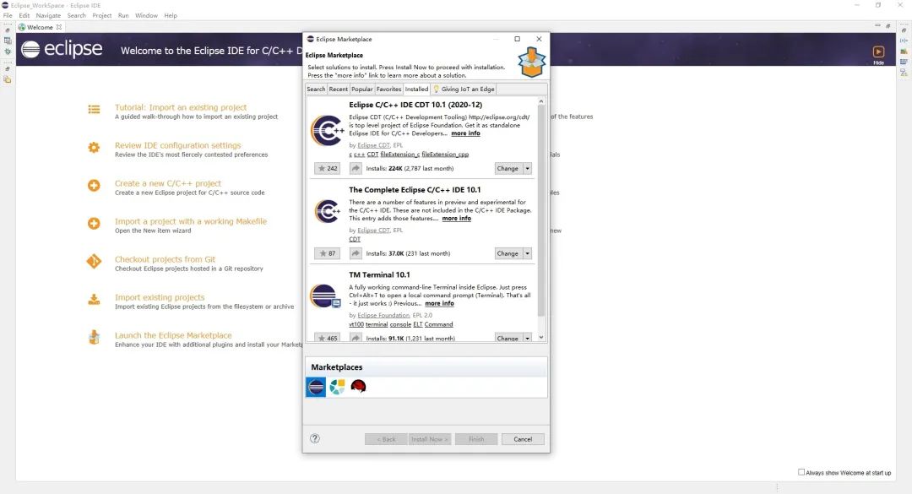Click the scroll up arrow in Marketplace list
This screenshot has width=912, height=494.
coord(541,101)
